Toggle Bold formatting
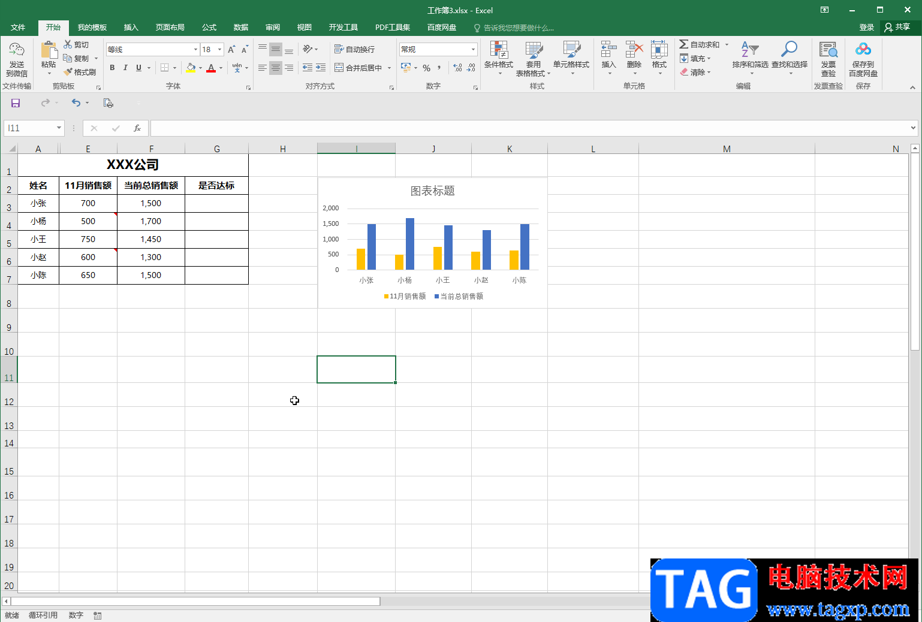The width and height of the screenshot is (922, 622). click(112, 68)
